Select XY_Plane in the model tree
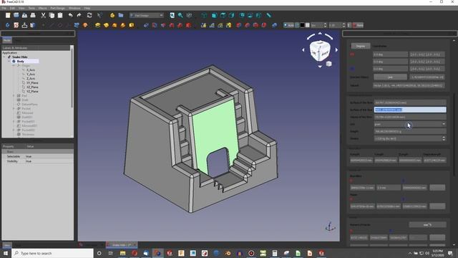The image size is (458, 258). tap(32, 83)
